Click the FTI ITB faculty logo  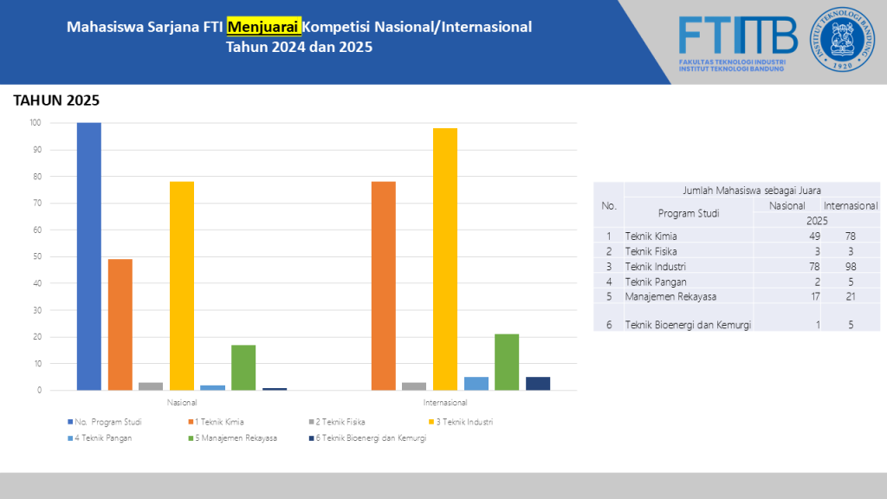(x=738, y=43)
